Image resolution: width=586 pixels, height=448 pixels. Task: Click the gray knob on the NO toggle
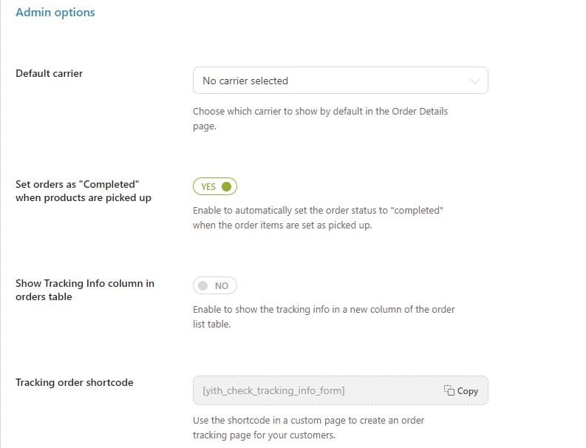click(x=203, y=285)
